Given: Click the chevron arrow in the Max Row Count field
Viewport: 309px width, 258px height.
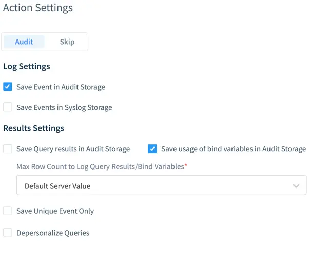Looking at the screenshot, I should click(296, 186).
